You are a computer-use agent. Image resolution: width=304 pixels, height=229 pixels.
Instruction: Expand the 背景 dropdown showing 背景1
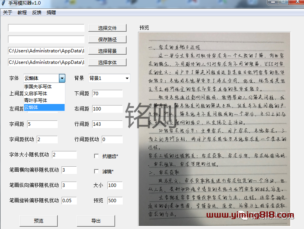(x=127, y=78)
